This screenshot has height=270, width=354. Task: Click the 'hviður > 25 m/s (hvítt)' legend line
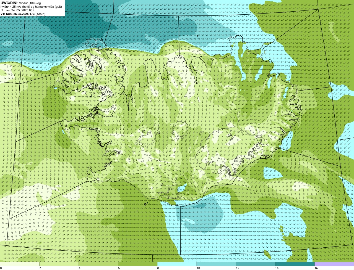(15, 7)
